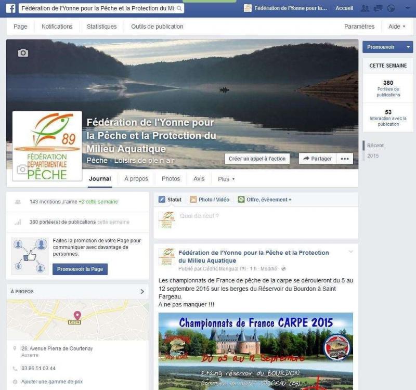Image resolution: width=416 pixels, height=390 pixels.
Task: Select the Avis tab
Action: pyautogui.click(x=199, y=179)
